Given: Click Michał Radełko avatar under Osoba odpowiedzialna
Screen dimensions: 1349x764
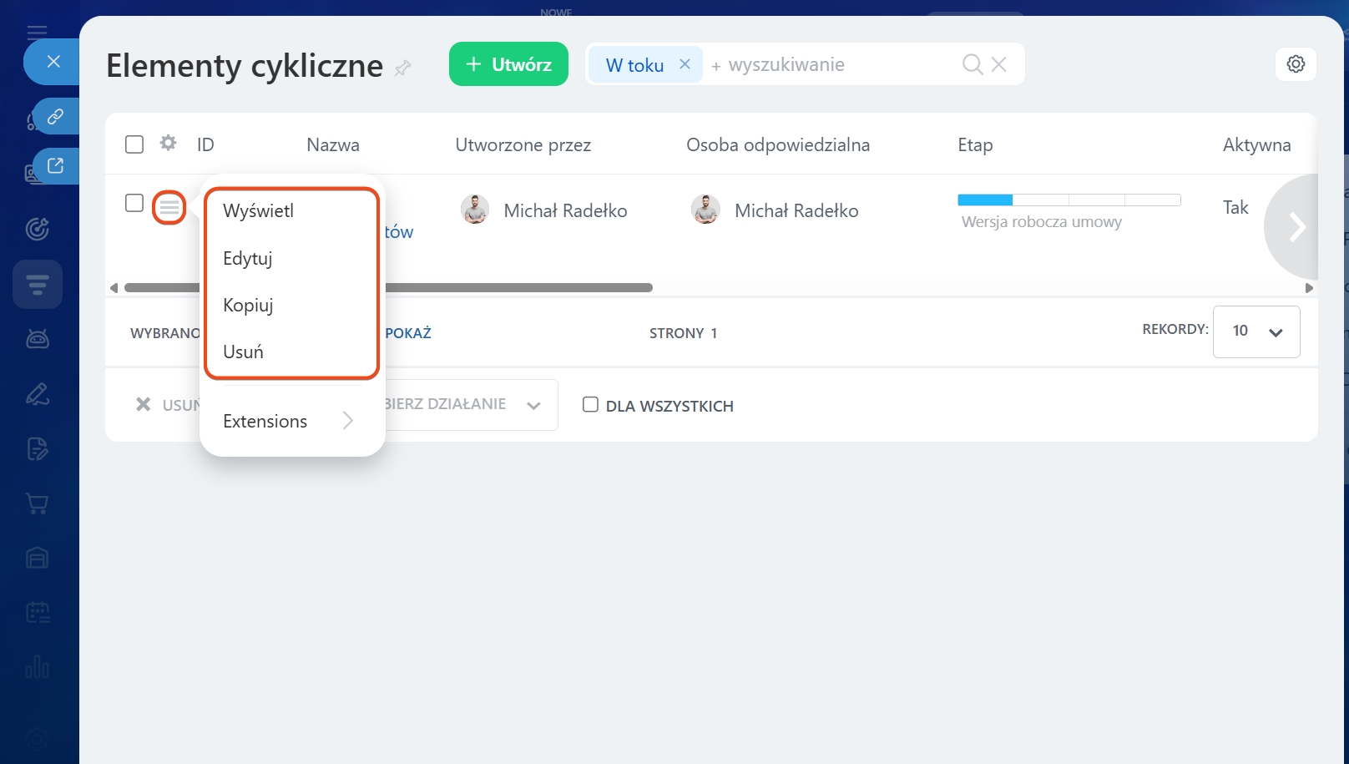Looking at the screenshot, I should 705,209.
